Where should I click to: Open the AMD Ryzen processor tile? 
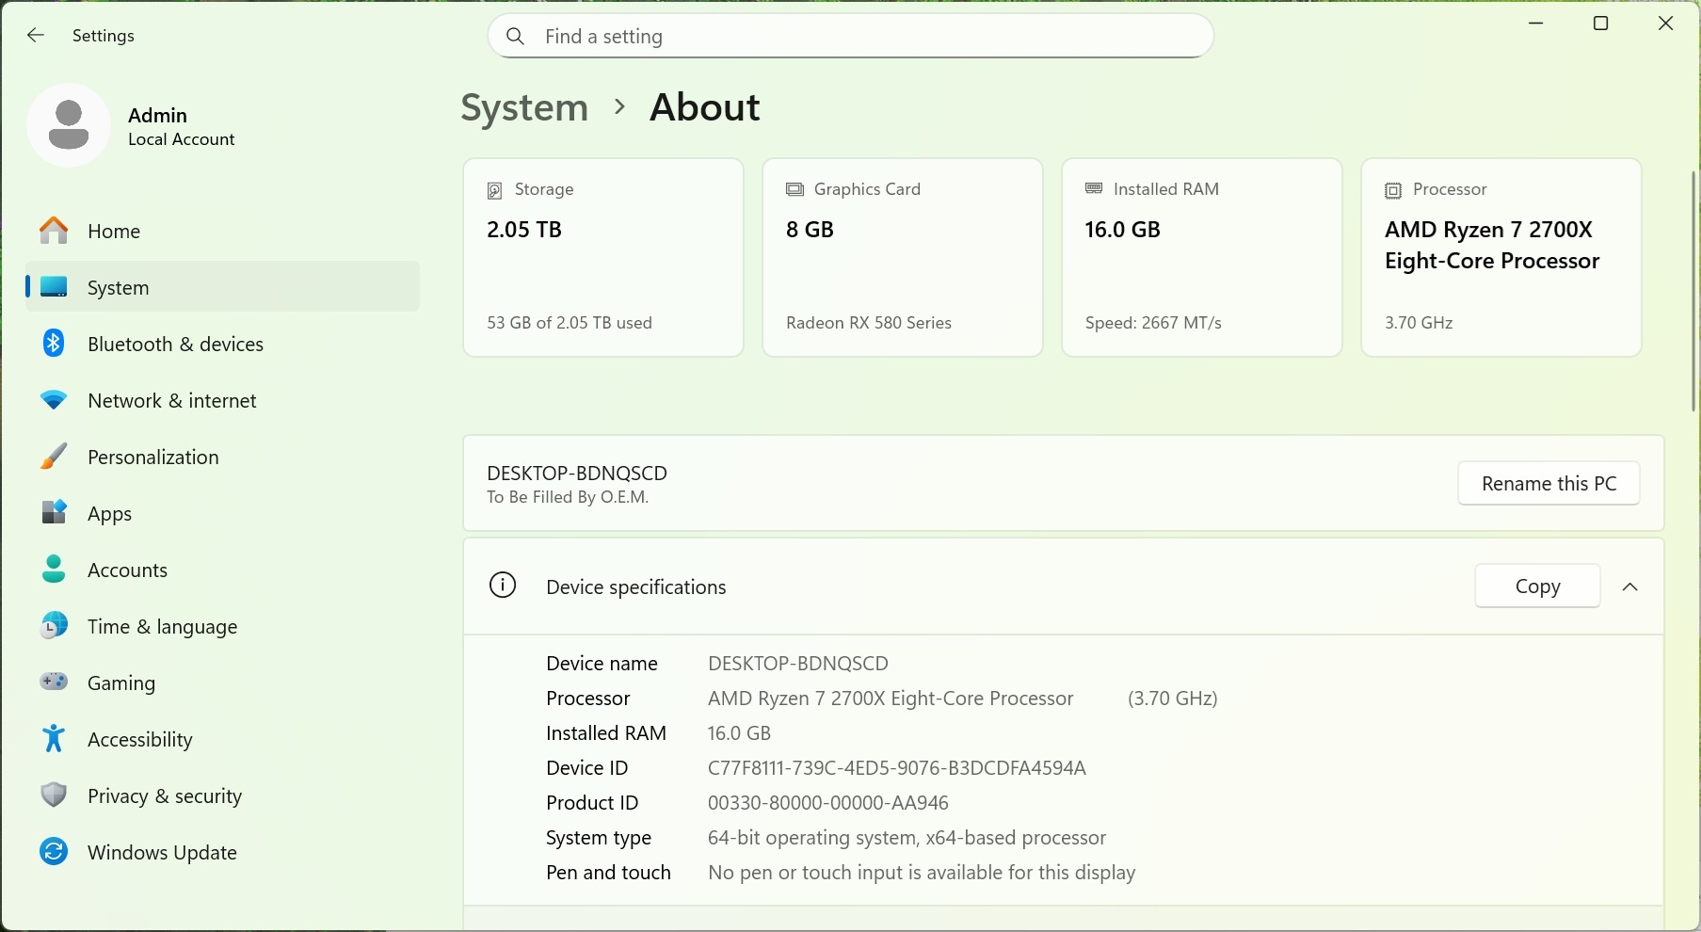[x=1501, y=257]
